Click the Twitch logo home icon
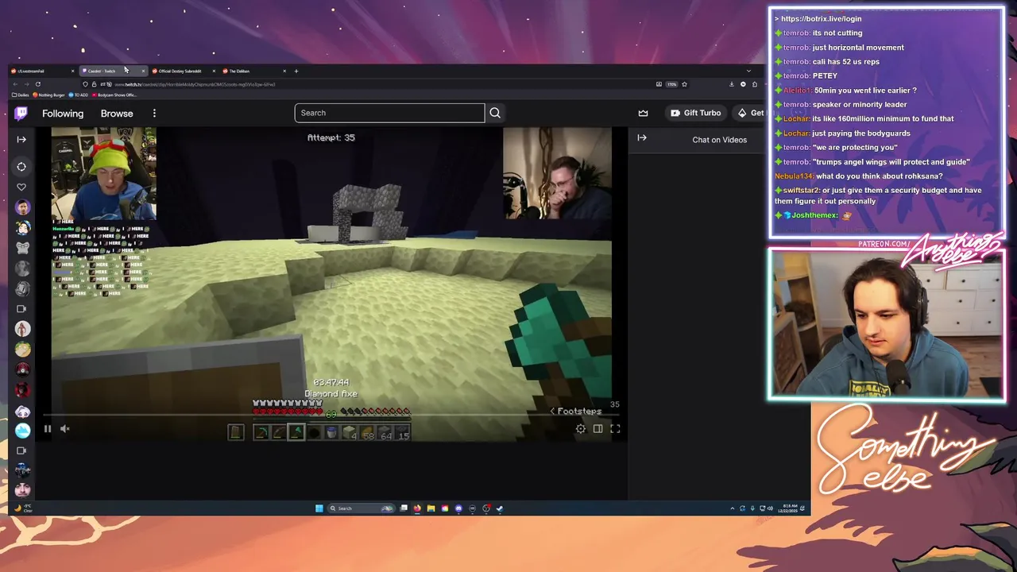This screenshot has height=572, width=1017. [21, 114]
